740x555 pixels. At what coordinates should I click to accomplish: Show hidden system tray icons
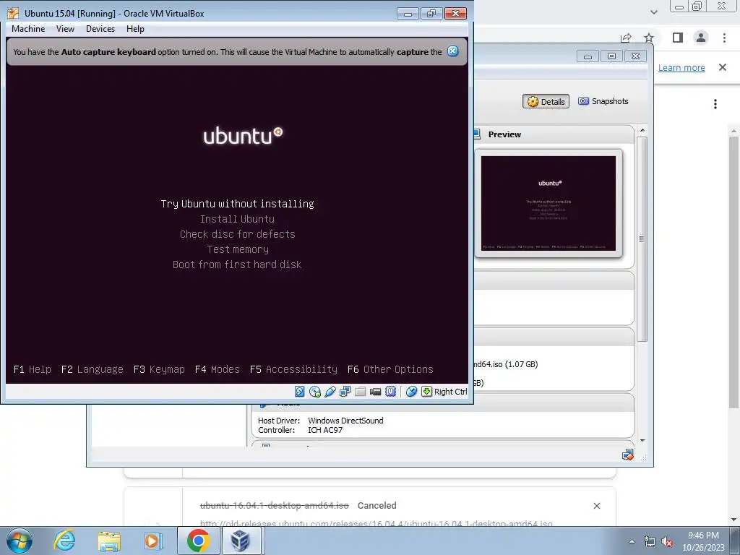tap(632, 541)
